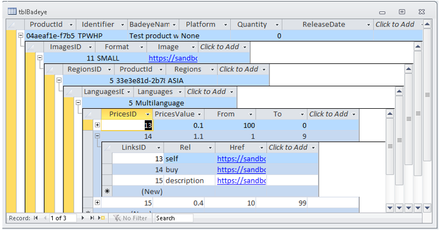Image resolution: width=439 pixels, height=230 pixels.
Task: Open the Href link for self
Action: pyautogui.click(x=241, y=158)
